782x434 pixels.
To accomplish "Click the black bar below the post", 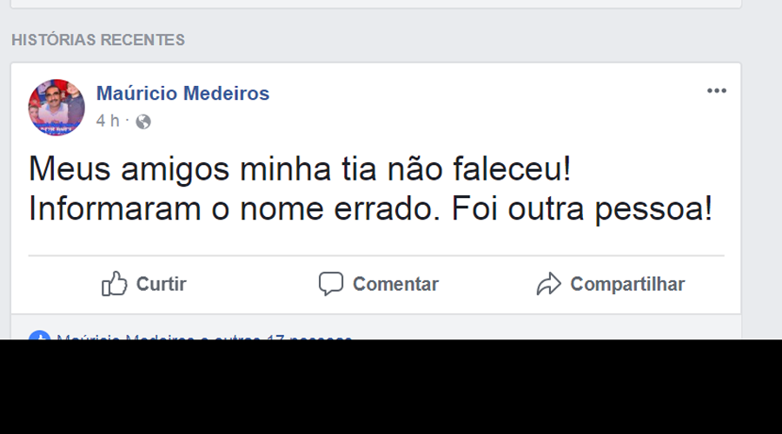I will coord(391,388).
